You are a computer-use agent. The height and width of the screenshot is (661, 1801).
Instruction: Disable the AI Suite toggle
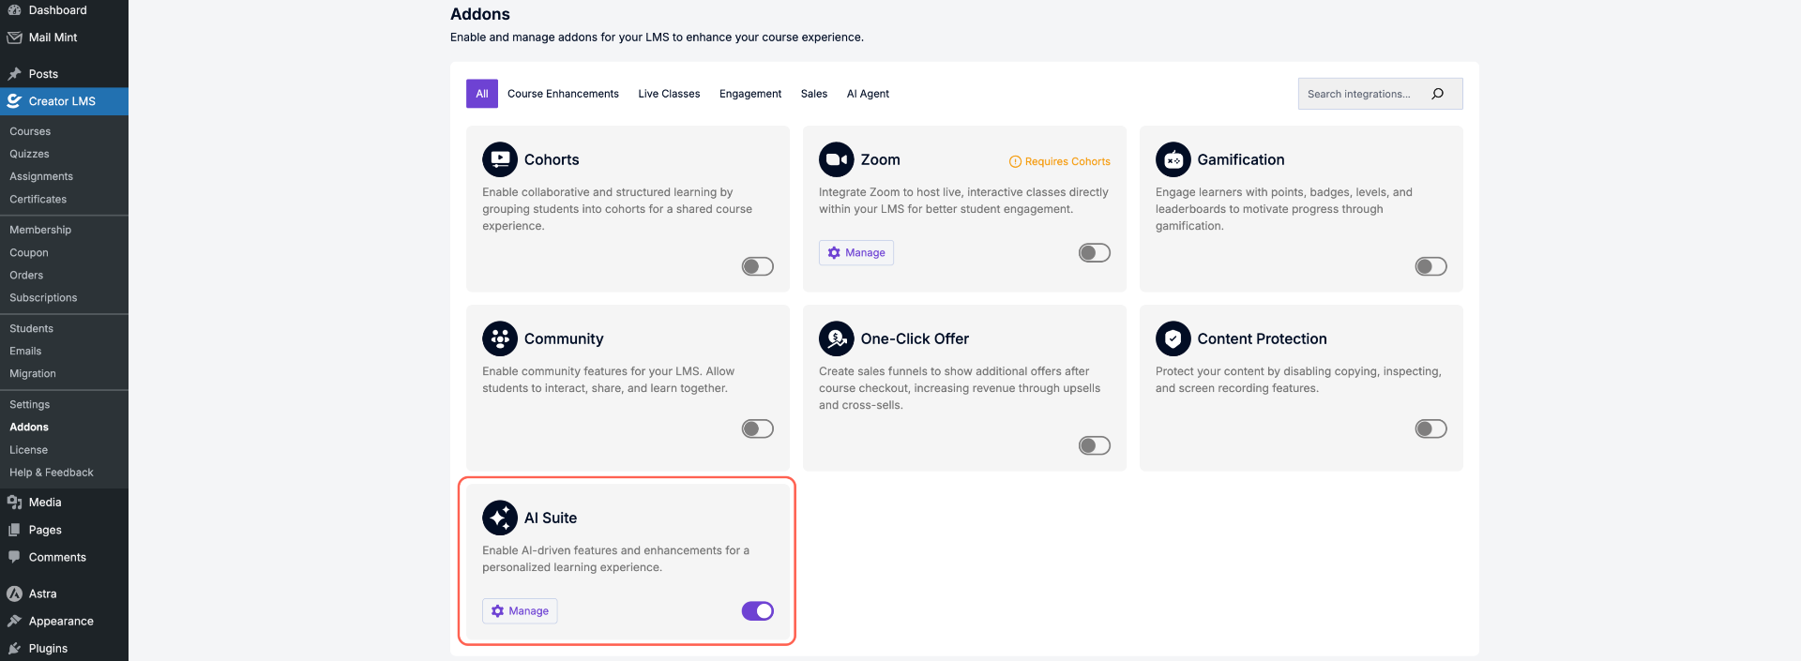(758, 611)
